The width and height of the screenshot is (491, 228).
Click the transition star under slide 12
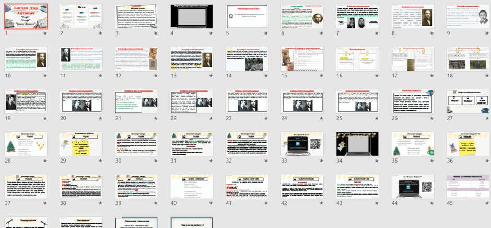pyautogui.click(x=156, y=76)
